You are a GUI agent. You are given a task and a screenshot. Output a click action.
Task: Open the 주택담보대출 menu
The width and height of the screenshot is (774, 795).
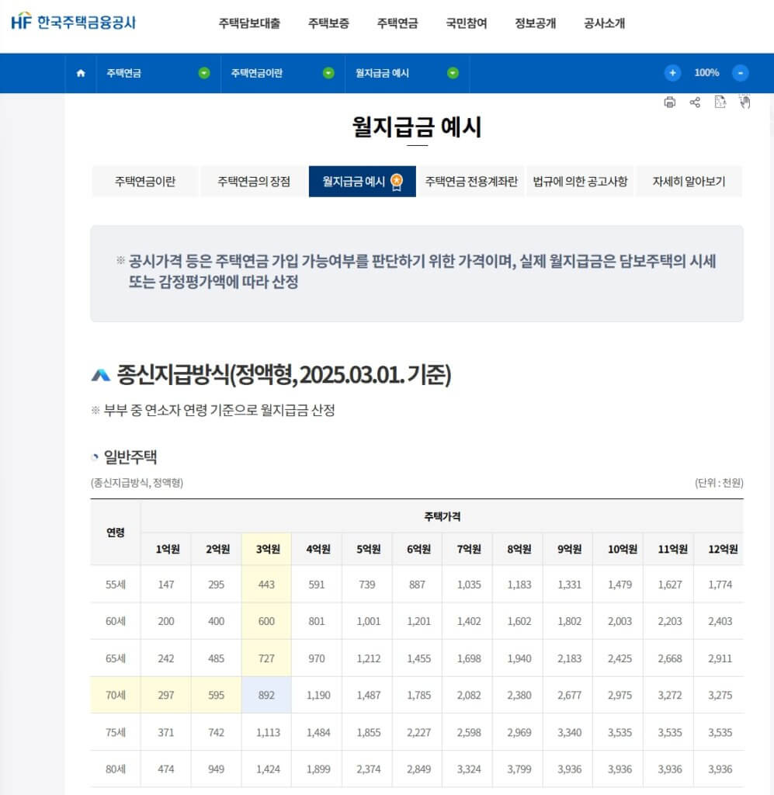pyautogui.click(x=248, y=23)
